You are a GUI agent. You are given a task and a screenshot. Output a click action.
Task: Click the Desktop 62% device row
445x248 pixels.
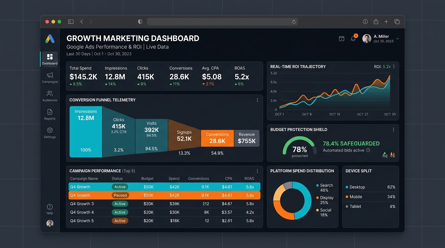(x=370, y=187)
